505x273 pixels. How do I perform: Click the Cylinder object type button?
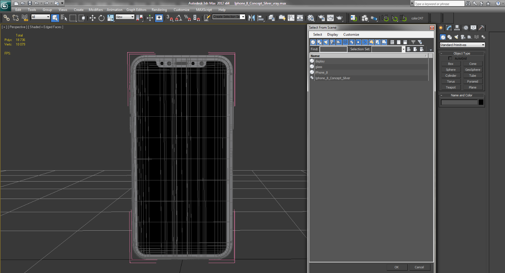[451, 75]
